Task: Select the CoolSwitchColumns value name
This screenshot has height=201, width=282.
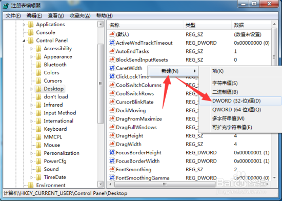Action: (x=138, y=85)
